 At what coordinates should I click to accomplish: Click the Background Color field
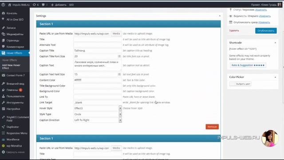[98, 91]
